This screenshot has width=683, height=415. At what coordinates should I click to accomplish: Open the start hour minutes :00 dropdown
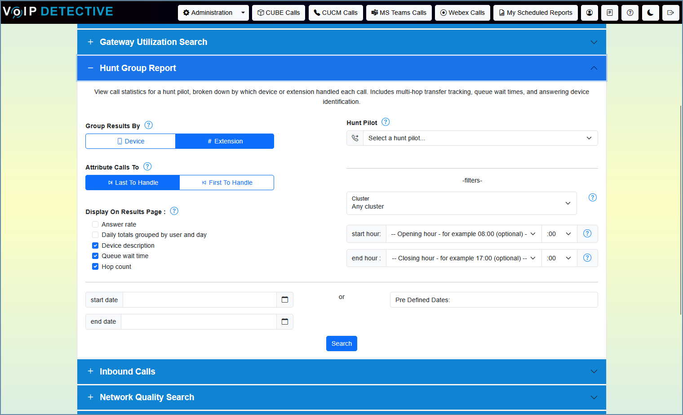pyautogui.click(x=559, y=234)
